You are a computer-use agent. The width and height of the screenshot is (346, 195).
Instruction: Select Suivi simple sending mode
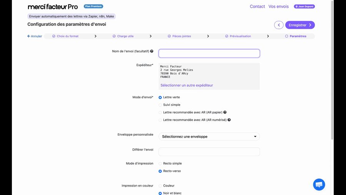tap(160, 105)
